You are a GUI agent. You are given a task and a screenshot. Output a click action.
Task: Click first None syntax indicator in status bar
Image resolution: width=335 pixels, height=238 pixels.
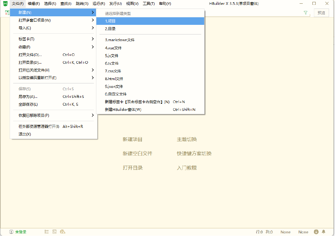click(x=285, y=232)
